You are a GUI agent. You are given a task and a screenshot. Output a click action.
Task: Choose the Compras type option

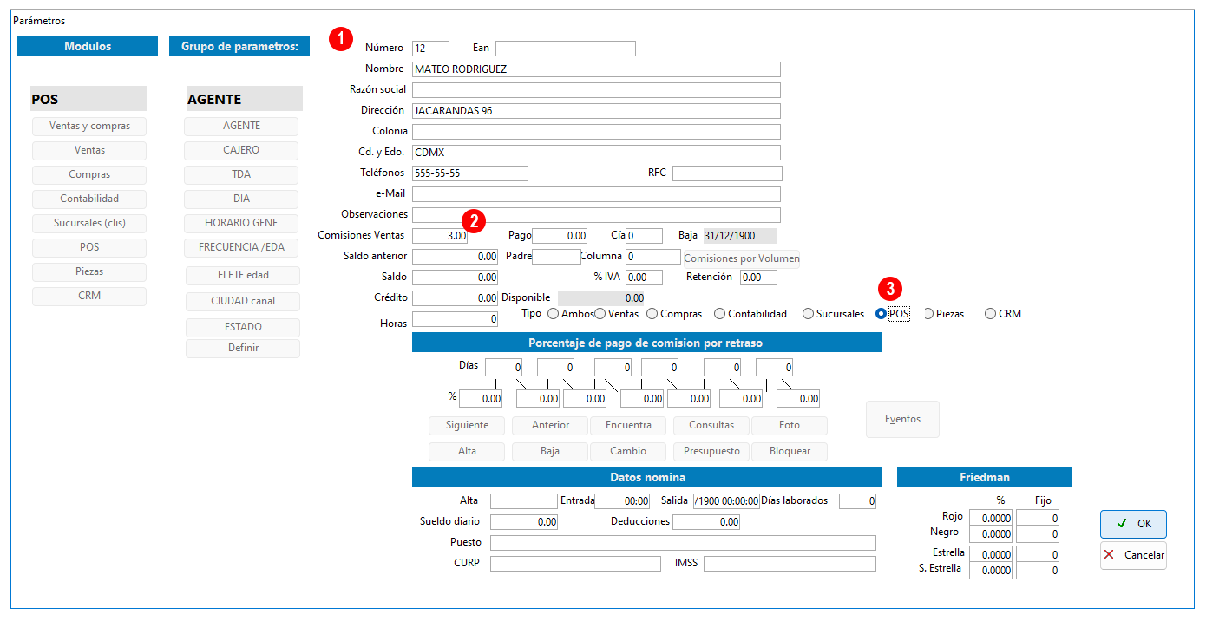pos(652,314)
